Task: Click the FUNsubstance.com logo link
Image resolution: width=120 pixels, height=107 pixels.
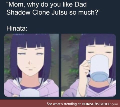Action: 100,104
